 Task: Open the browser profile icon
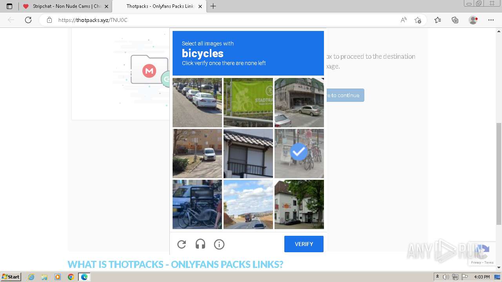pyautogui.click(x=473, y=20)
